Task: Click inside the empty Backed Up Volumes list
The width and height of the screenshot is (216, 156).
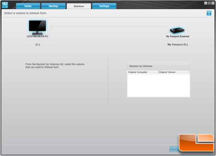Action: click(x=158, y=85)
